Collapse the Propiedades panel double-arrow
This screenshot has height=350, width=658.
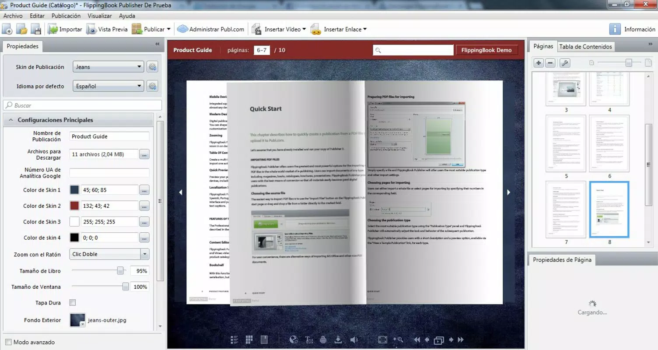point(157,44)
